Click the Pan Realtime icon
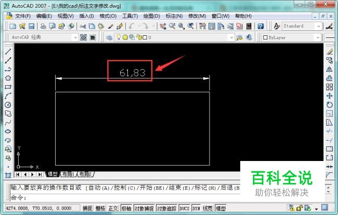Screen dimensions: 338x215 click(163, 26)
